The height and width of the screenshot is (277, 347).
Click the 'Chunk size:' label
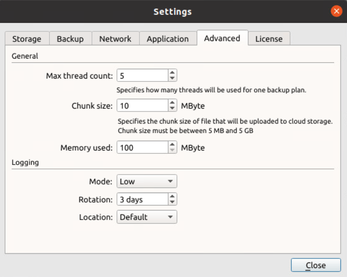coord(92,106)
